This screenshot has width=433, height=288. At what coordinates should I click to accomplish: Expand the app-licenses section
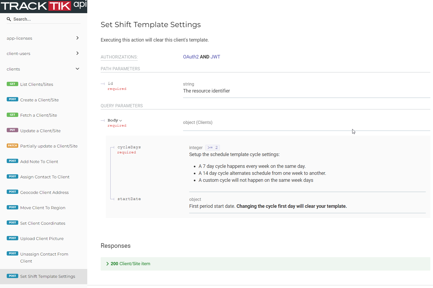[77, 38]
